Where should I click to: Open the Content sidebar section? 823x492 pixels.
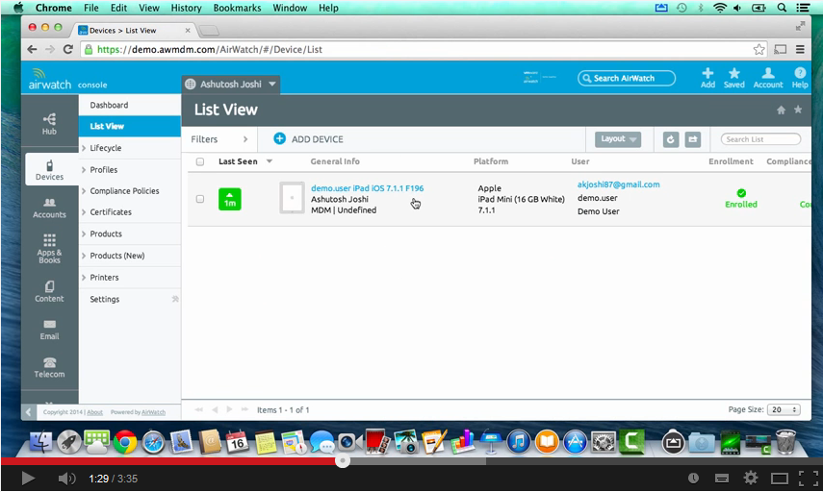pyautogui.click(x=49, y=291)
